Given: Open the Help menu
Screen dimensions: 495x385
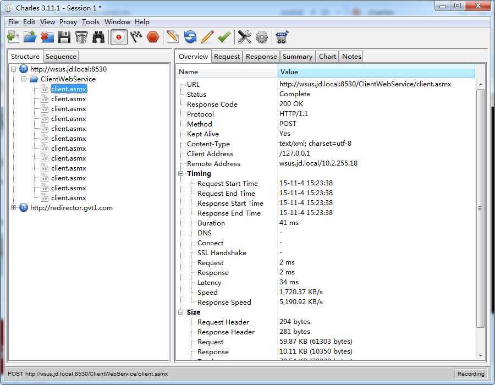Looking at the screenshot, I should [142, 22].
